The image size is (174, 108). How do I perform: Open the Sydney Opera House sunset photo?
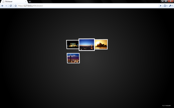pos(101,44)
